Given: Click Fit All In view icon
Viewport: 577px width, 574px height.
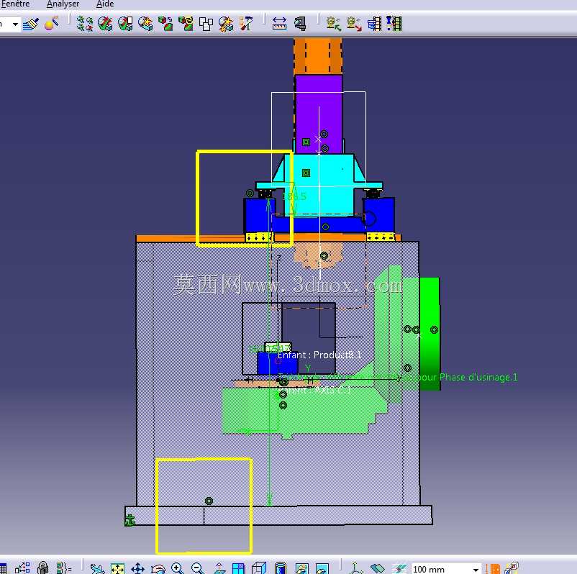Looking at the screenshot, I should tap(118, 568).
